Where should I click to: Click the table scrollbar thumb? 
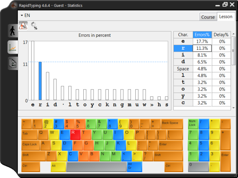(x=233, y=51)
